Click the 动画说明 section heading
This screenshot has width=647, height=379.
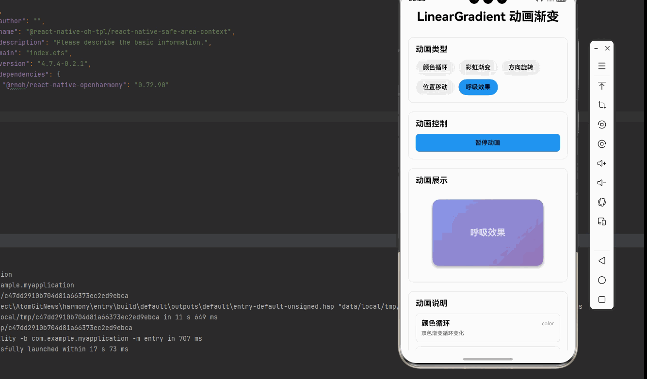coord(432,303)
